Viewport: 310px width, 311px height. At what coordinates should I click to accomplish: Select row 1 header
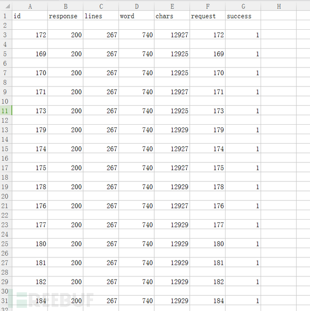(6, 16)
